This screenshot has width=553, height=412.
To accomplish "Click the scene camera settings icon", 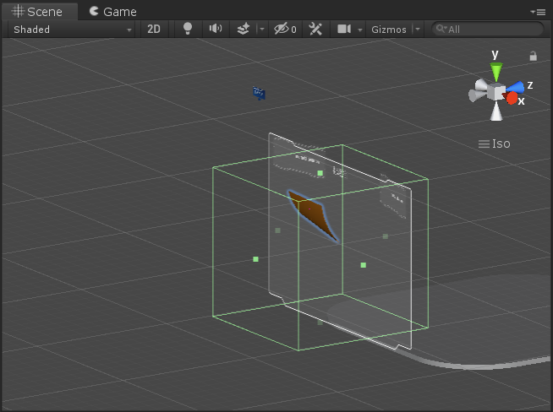I will click(344, 29).
